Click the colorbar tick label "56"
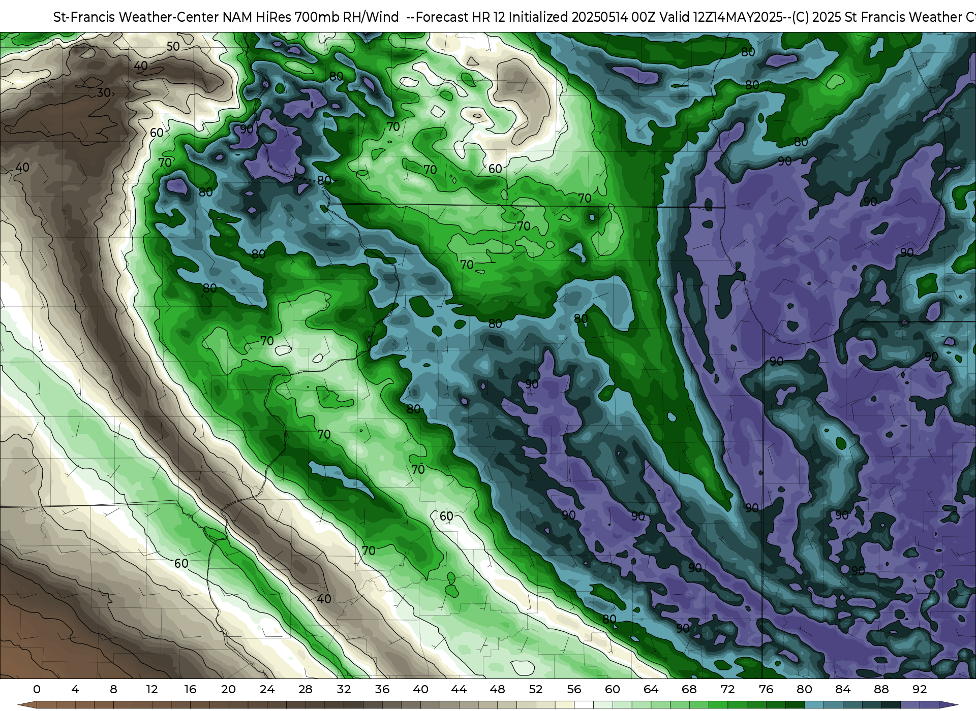The image size is (976, 711). (x=574, y=689)
